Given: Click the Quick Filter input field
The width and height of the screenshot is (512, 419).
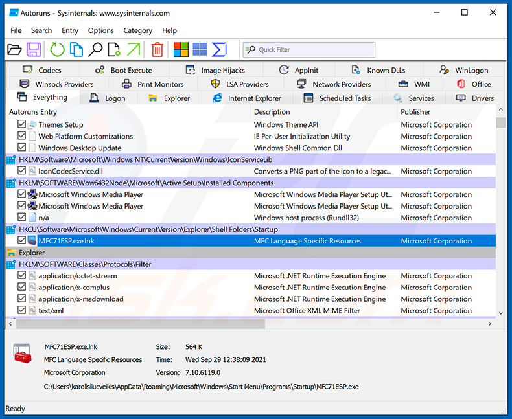Looking at the screenshot, I should (309, 50).
